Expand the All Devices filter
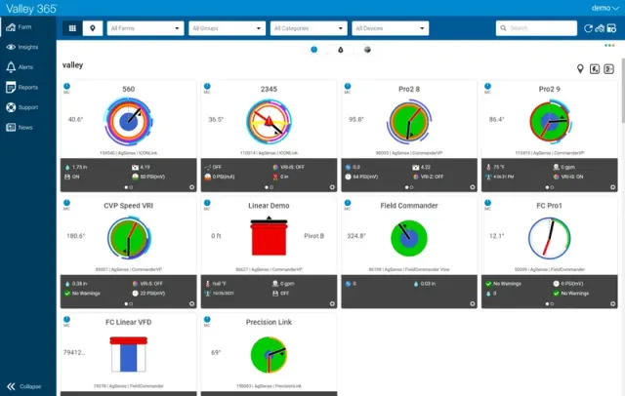625x396 pixels. (x=389, y=28)
